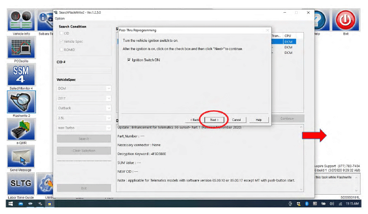
Task: Click the Subaru Techinfo icon
Action: [45, 20]
